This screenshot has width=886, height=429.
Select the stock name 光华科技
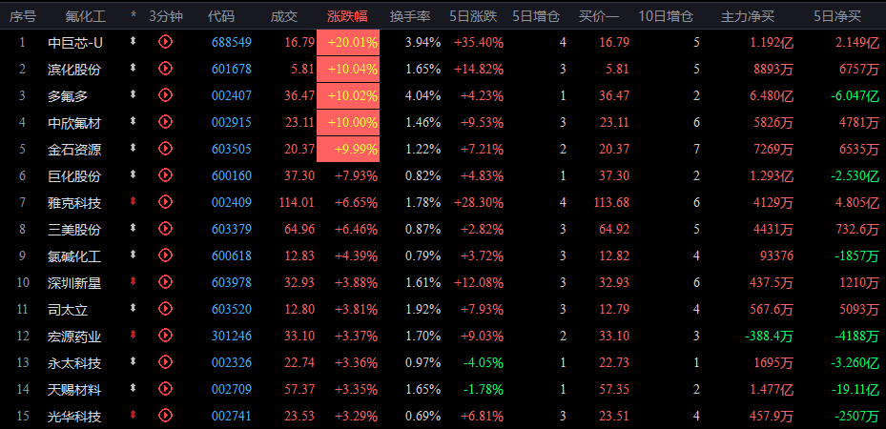pyautogui.click(x=74, y=417)
